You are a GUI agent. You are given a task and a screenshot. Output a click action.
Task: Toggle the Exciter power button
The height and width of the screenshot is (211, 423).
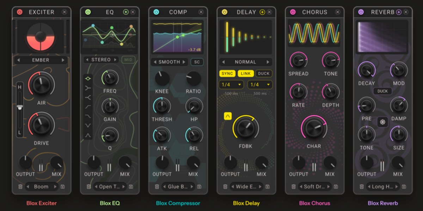coord(20,12)
